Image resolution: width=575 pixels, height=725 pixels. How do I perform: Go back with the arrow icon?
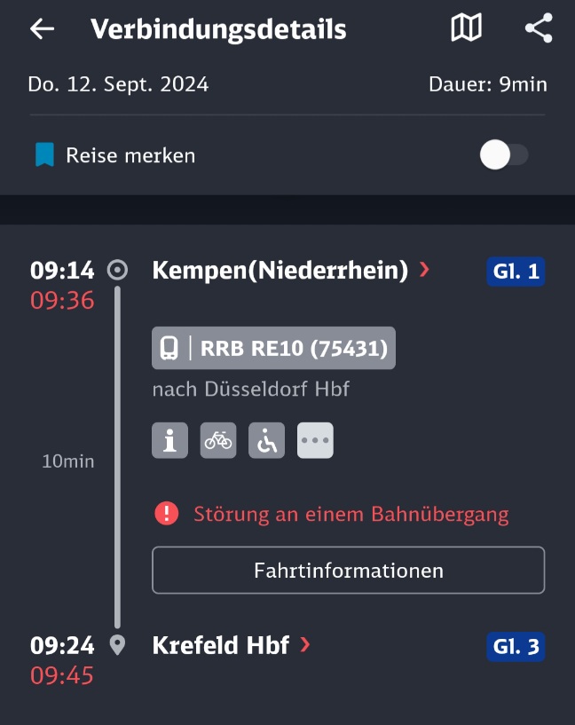coord(42,28)
